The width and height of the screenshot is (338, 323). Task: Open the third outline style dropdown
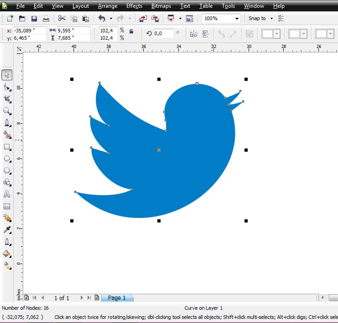tap(330, 34)
